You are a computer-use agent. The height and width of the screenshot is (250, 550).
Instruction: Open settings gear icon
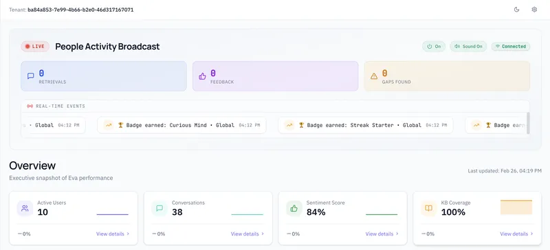(x=534, y=10)
